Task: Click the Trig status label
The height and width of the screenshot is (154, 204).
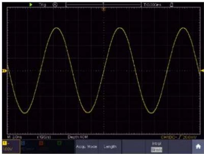Action: (x=42, y=5)
